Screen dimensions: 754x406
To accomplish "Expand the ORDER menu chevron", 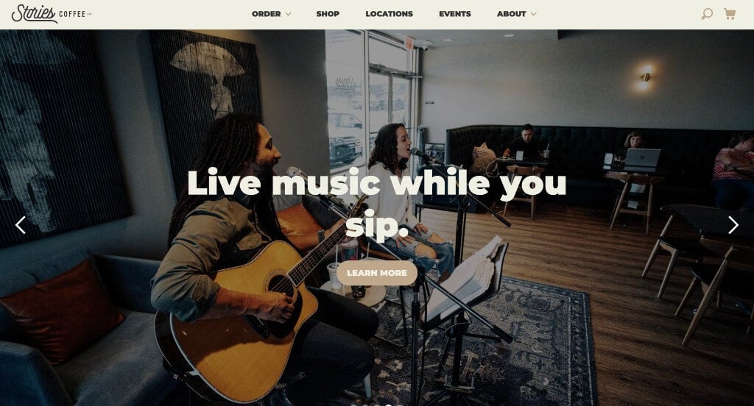I will pos(288,14).
